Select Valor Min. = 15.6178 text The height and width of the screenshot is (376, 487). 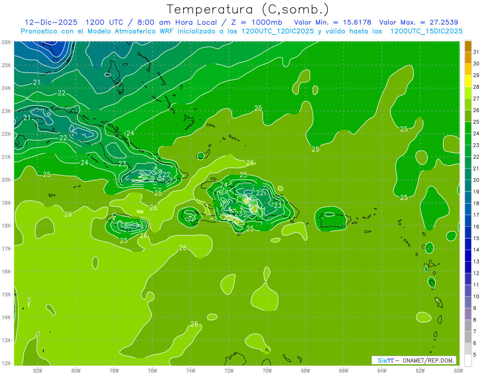point(333,22)
